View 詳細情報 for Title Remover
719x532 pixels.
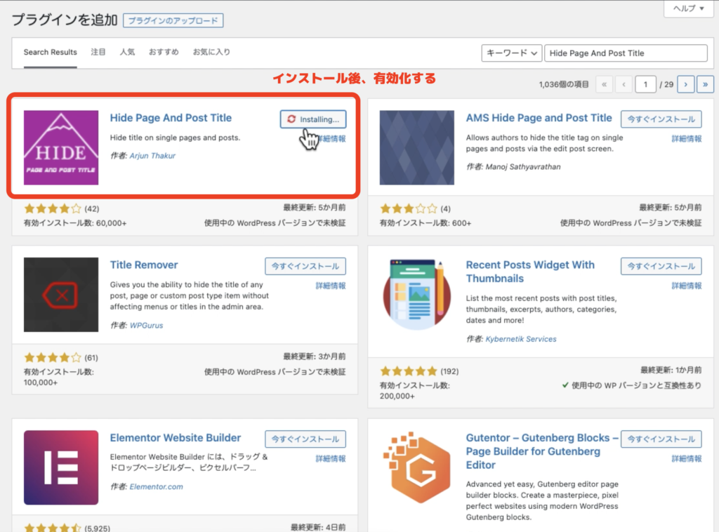331,286
